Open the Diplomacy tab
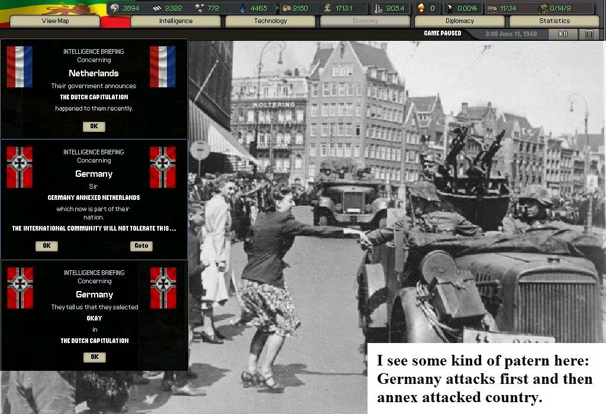The height and width of the screenshot is (414, 606). pyautogui.click(x=460, y=21)
